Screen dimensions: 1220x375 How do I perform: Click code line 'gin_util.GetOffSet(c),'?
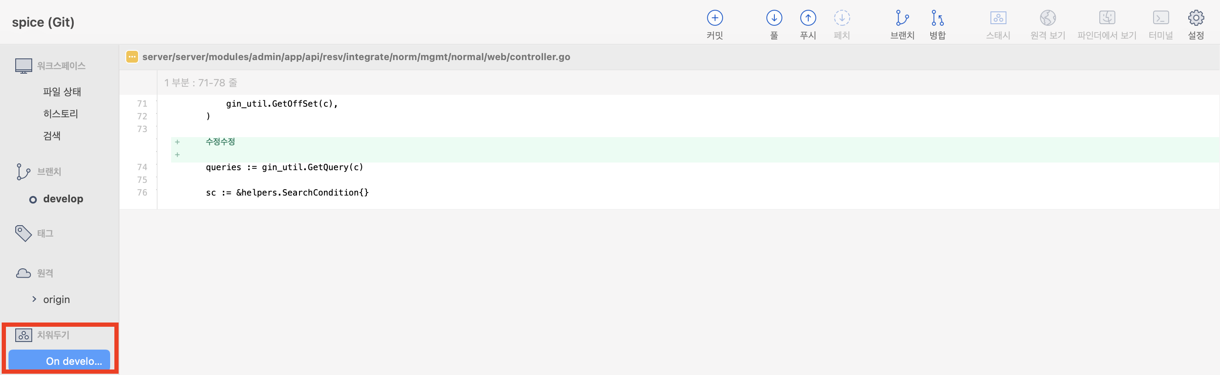point(282,104)
